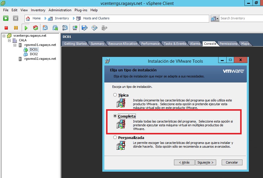Launch the virtual machine console icon
The image size is (263, 178).
(75, 28)
